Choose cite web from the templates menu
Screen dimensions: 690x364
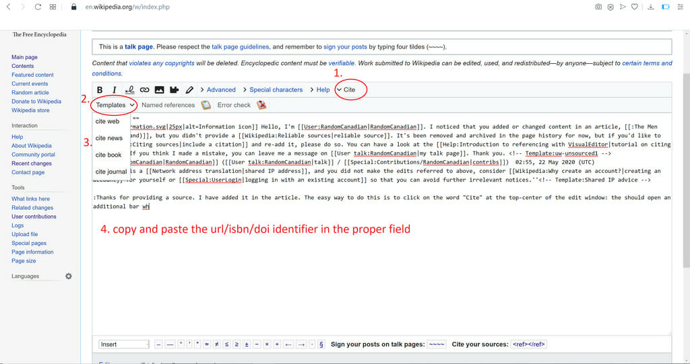pyautogui.click(x=108, y=122)
